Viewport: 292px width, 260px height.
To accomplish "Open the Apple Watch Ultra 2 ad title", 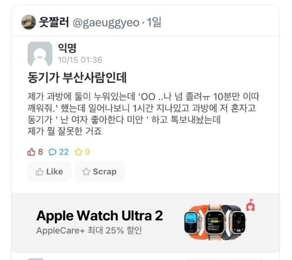I will coord(100,216).
